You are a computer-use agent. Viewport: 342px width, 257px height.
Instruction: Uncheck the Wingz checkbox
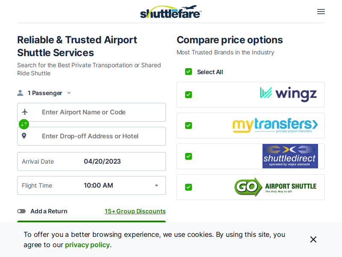pos(189,95)
